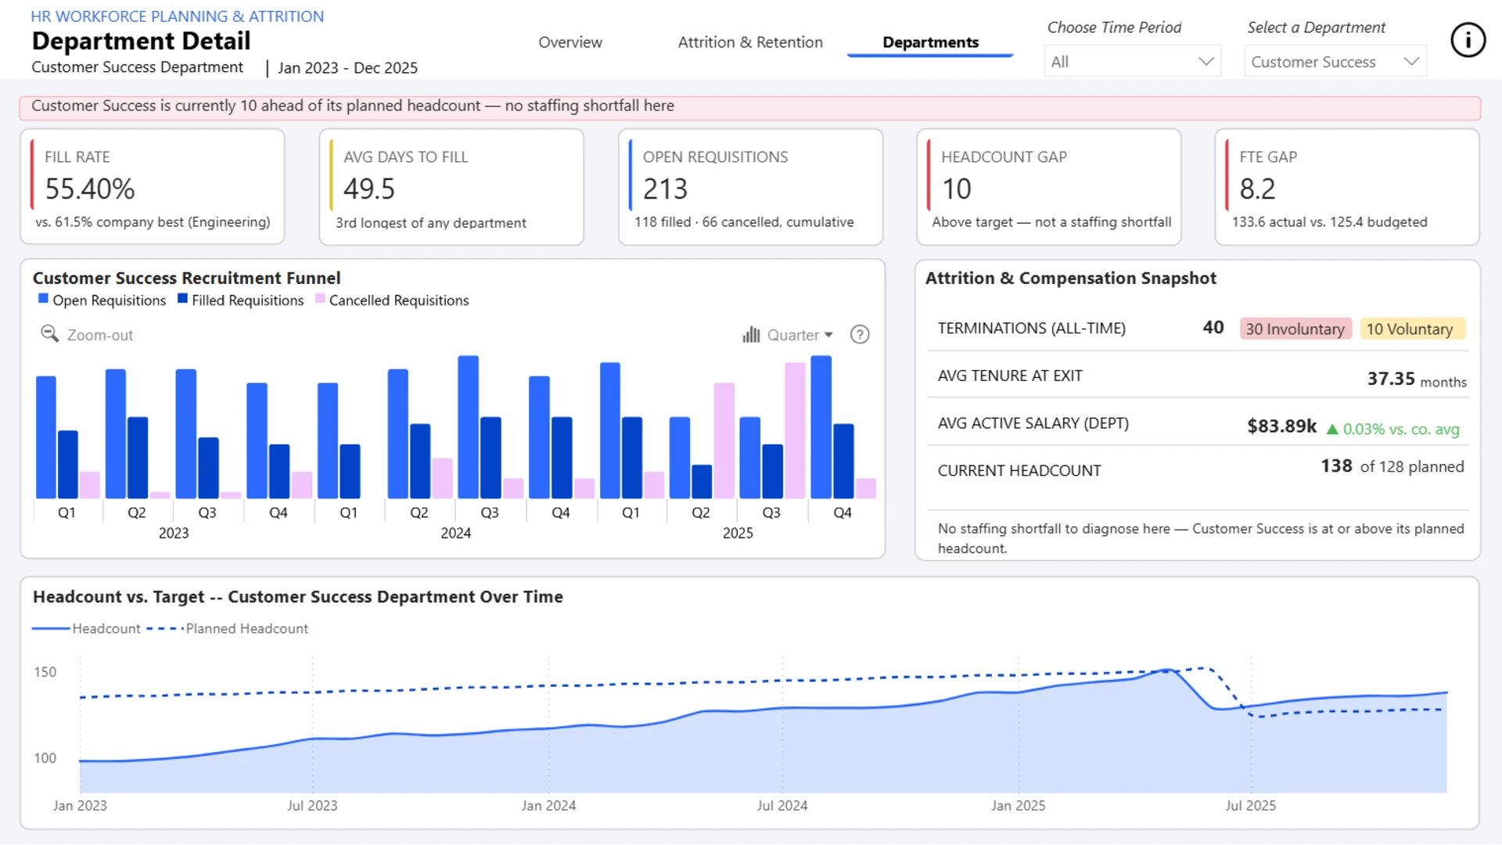Image resolution: width=1502 pixels, height=845 pixels.
Task: Go to the Attrition & Retention tab
Action: point(750,42)
